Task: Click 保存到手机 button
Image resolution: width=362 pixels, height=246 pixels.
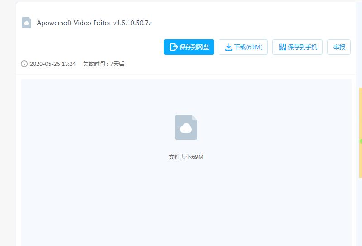Action: (297, 47)
